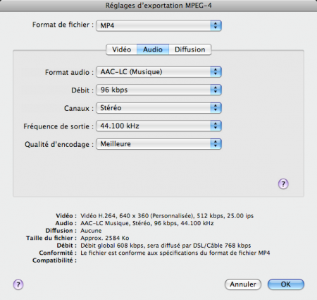Click the help icon beside Annuler row
Screen dimensions: 317x300
point(18,284)
